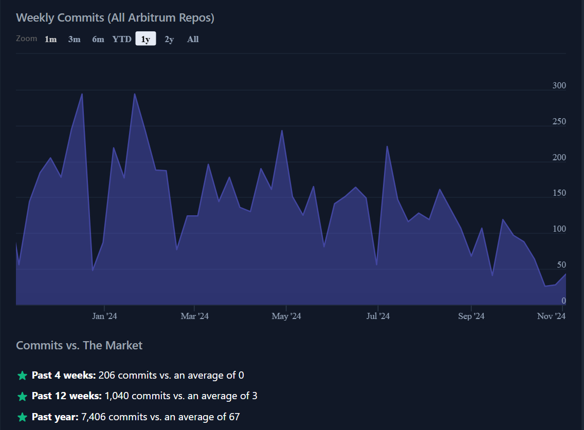The width and height of the screenshot is (584, 430).
Task: Click the Commits vs. The Market heading
Action: click(x=79, y=345)
